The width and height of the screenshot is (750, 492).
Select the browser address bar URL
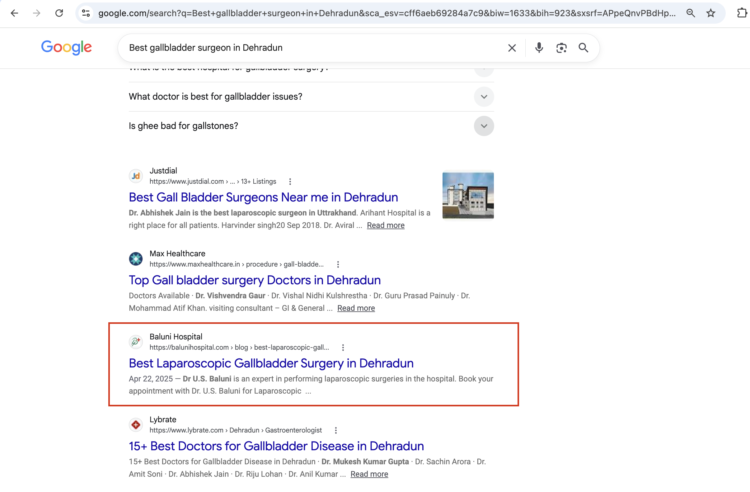[x=387, y=13]
